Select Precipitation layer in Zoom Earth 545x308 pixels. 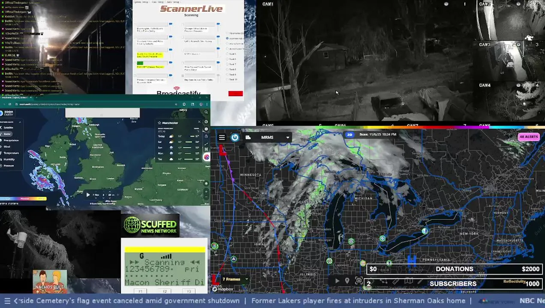point(10,140)
